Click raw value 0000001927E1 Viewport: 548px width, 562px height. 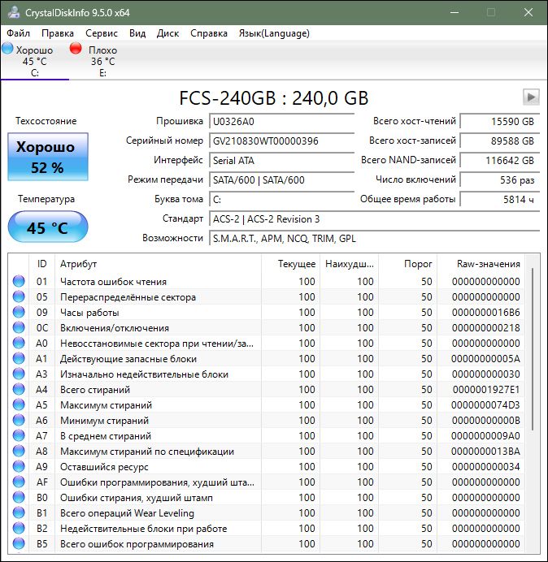point(486,389)
